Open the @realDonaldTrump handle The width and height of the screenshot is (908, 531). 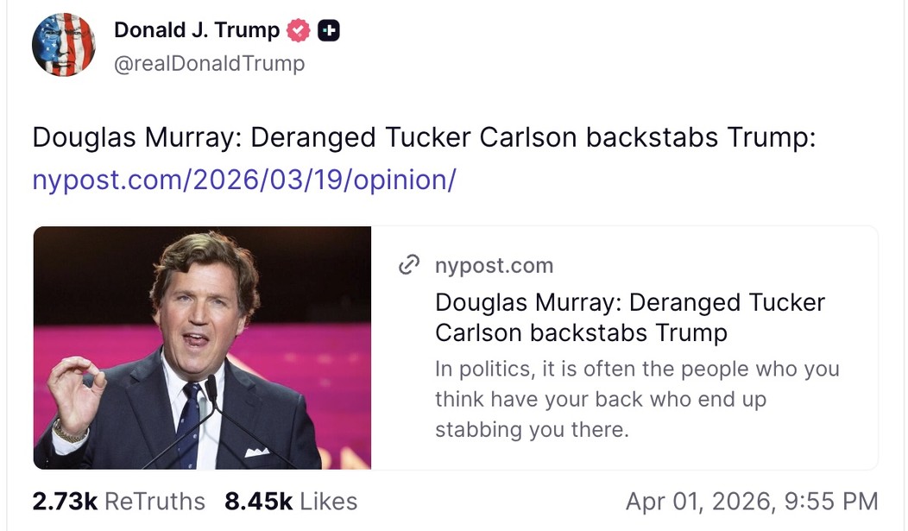pos(209,63)
